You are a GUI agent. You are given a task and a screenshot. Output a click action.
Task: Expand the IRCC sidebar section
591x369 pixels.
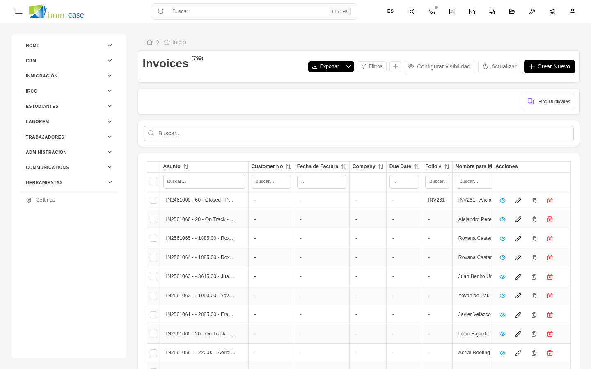pyautogui.click(x=69, y=91)
